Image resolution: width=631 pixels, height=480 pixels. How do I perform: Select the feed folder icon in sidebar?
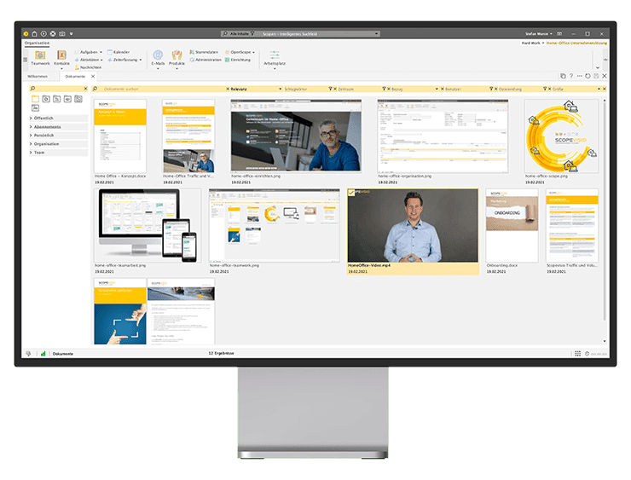[57, 99]
